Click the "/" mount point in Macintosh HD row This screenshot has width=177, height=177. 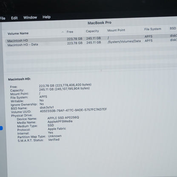point(108,38)
